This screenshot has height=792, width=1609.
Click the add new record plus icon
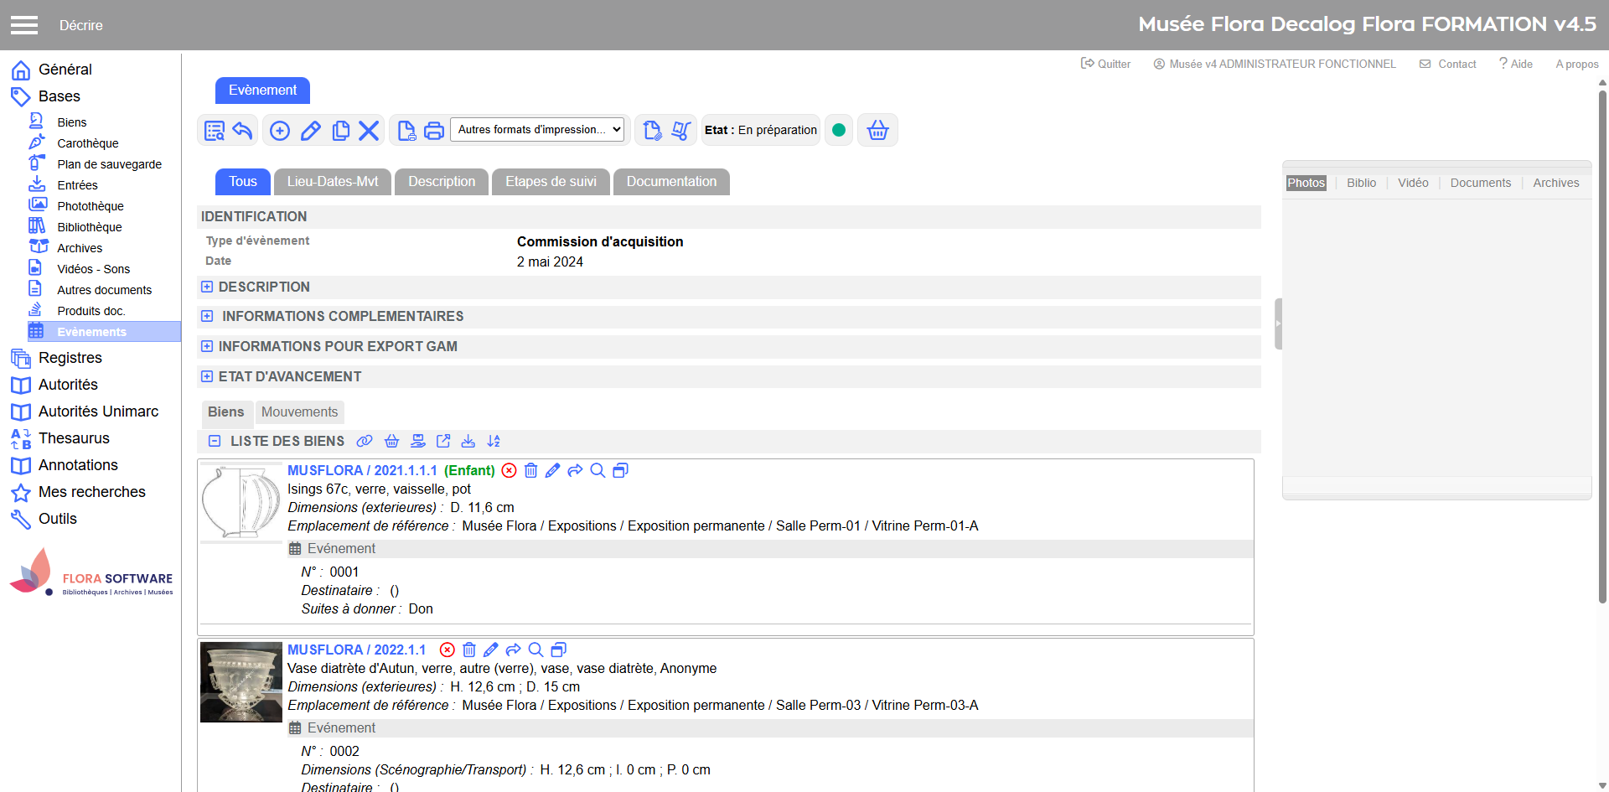pos(280,131)
